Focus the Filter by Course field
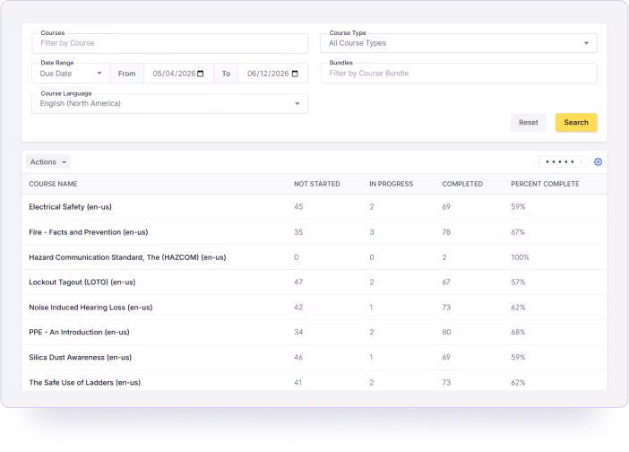The image size is (629, 452). click(x=169, y=43)
